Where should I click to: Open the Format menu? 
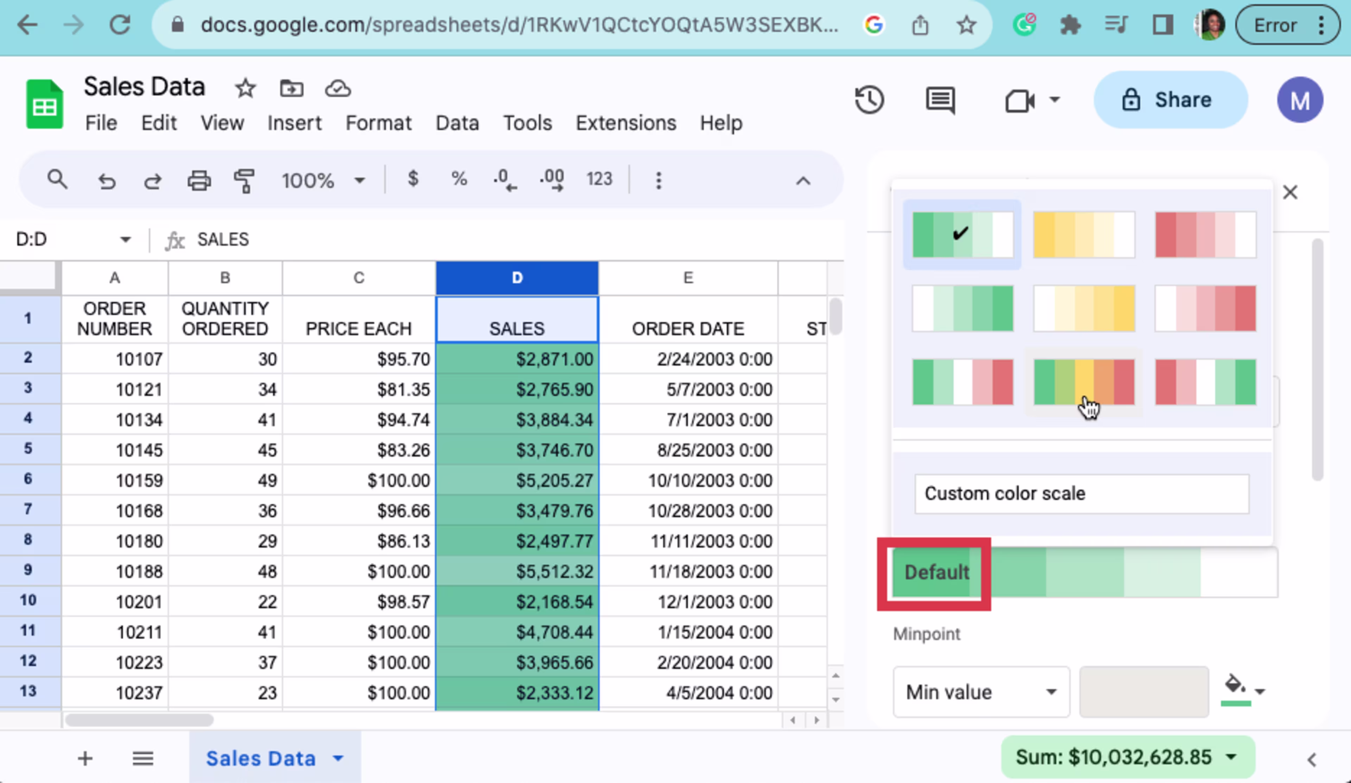[379, 122]
